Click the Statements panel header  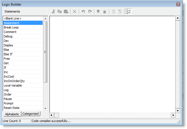tap(25, 11)
